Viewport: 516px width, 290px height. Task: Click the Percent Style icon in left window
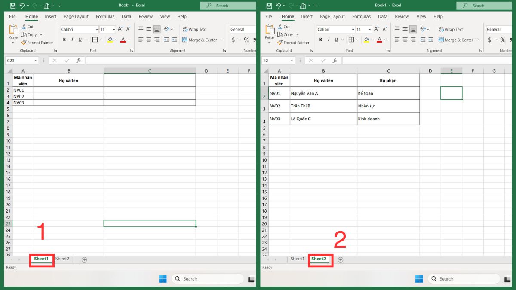click(246, 40)
